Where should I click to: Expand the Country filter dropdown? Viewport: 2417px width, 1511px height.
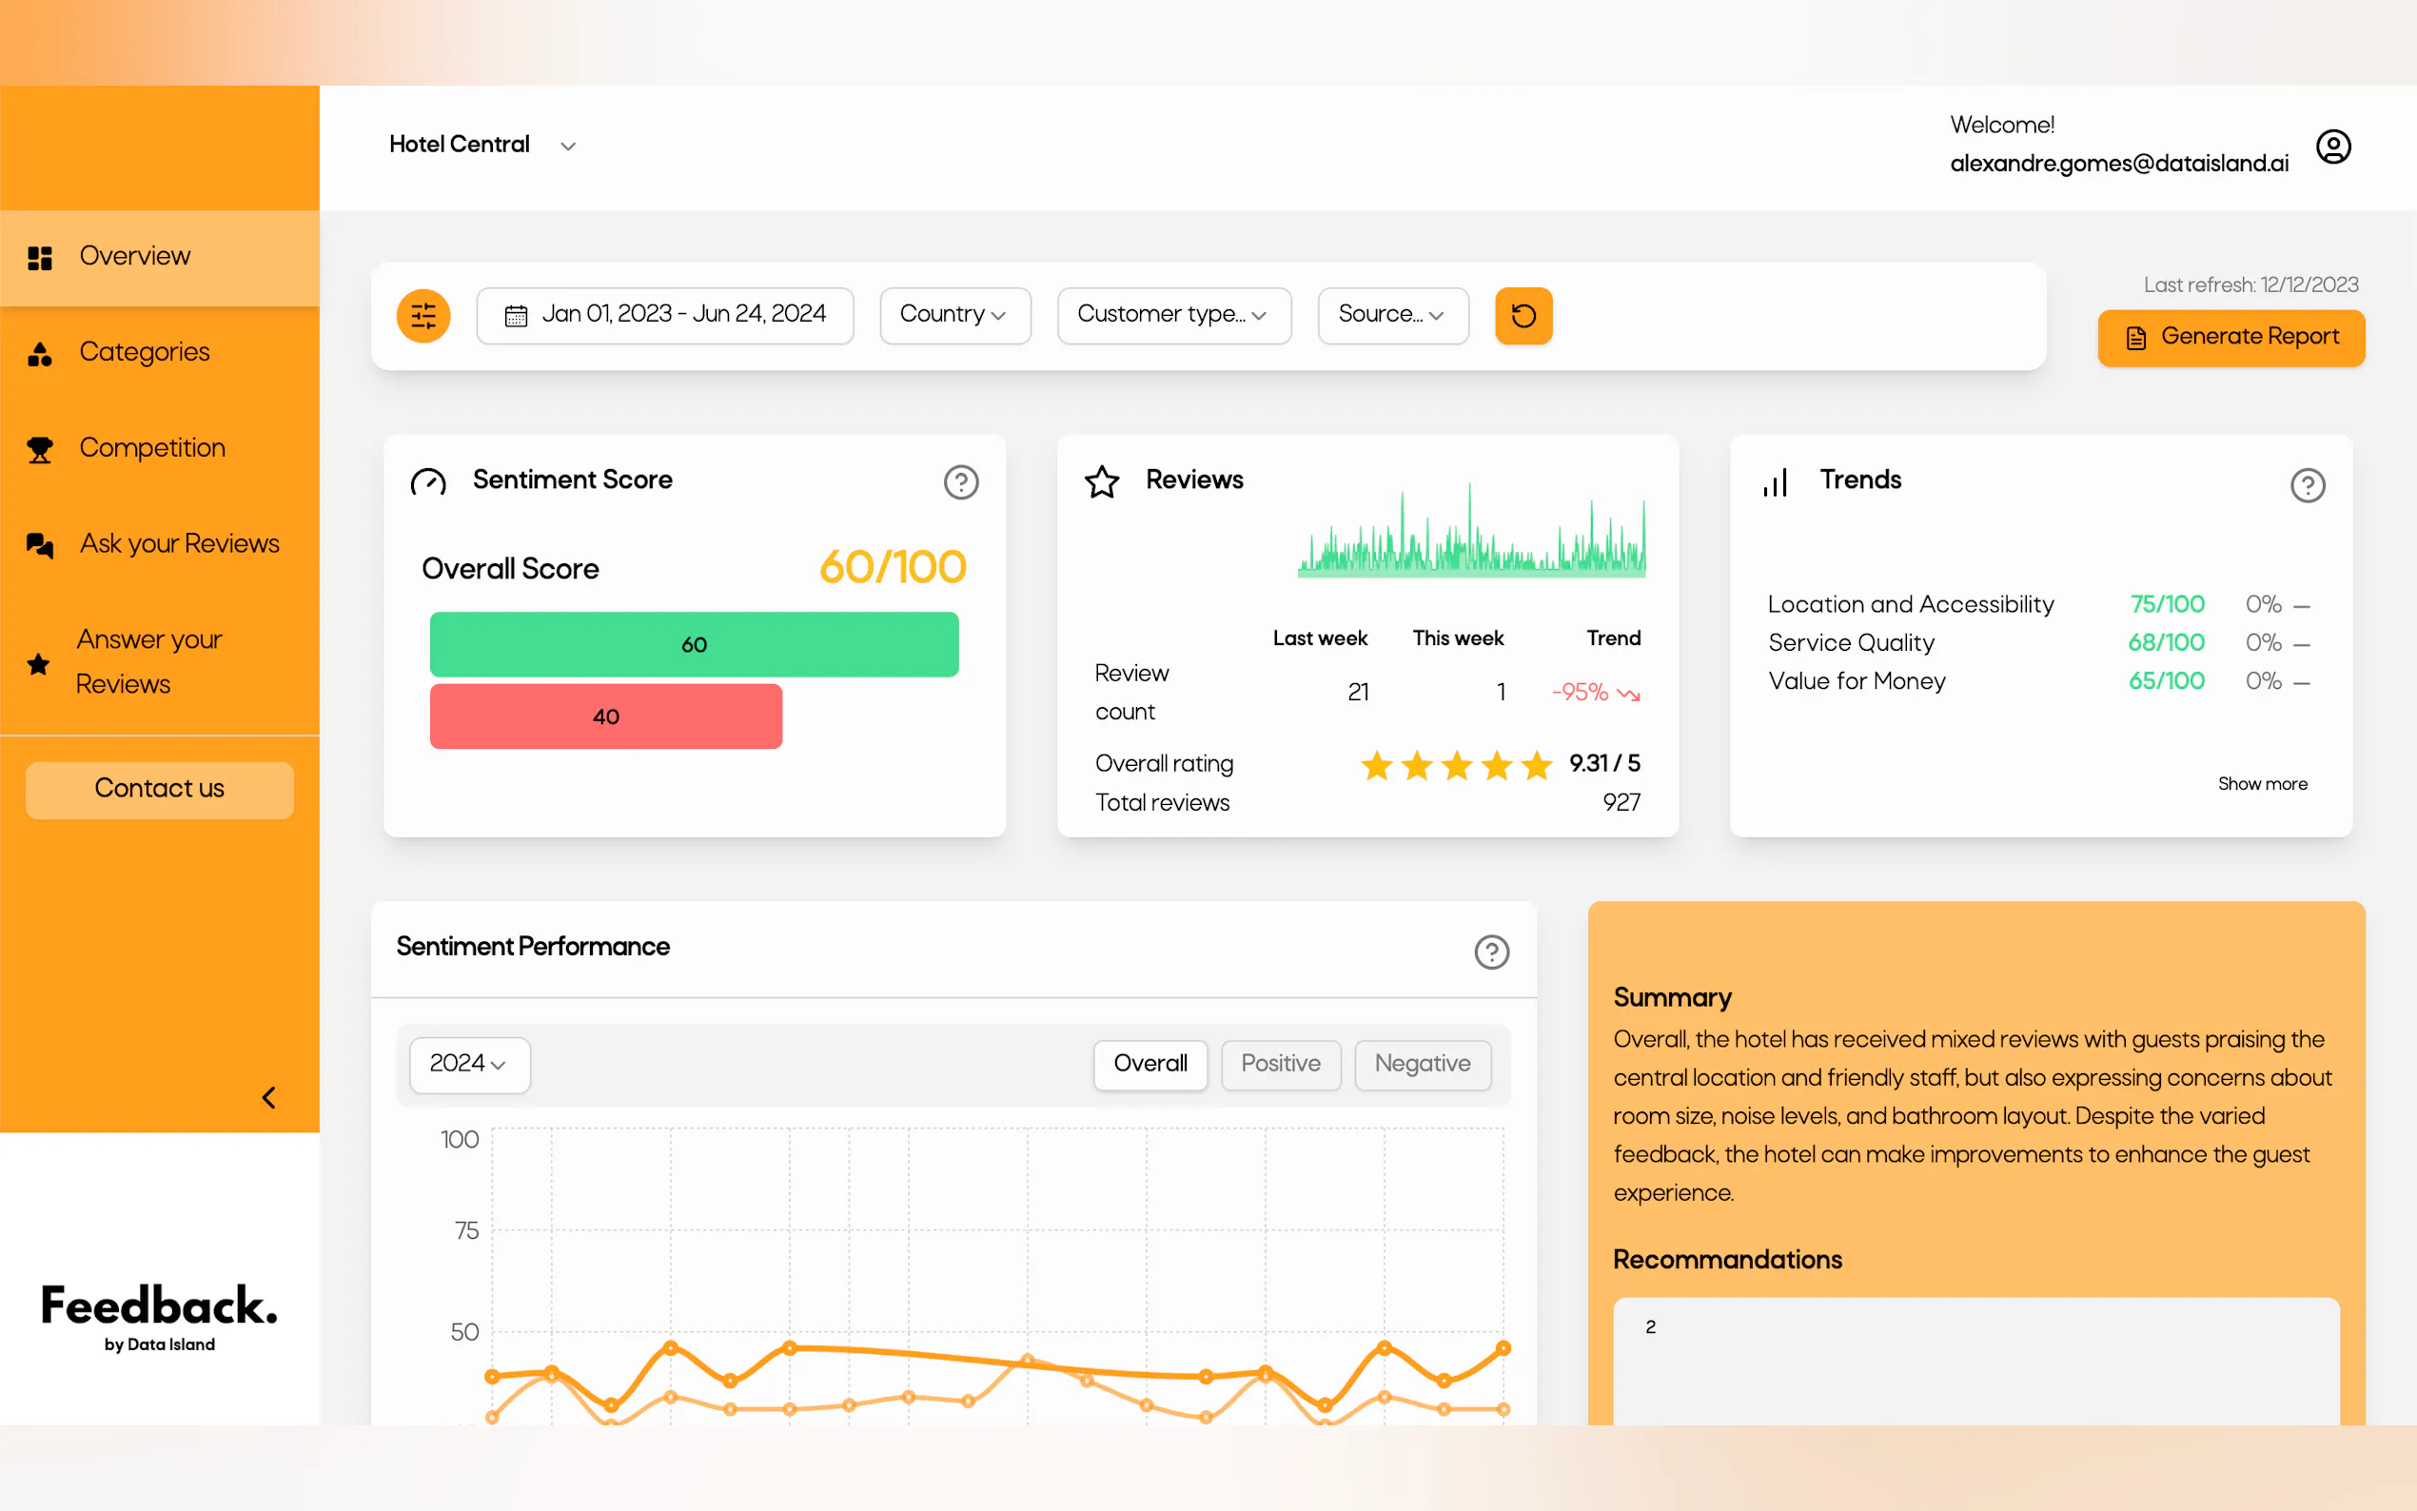953,315
